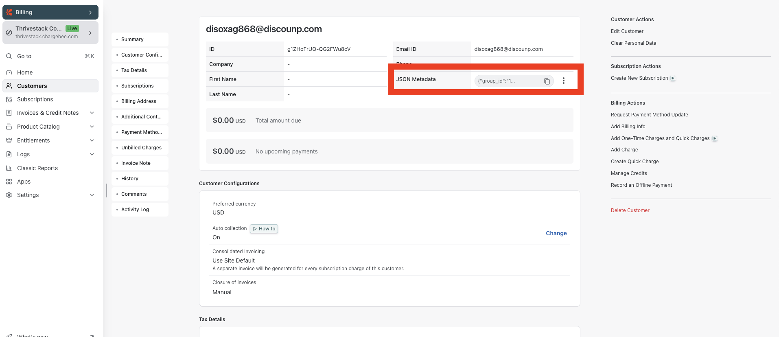Viewport: 779px width, 337px height.
Task: Click the Email ID value disoxag868@discounp.com
Action: [x=508, y=49]
